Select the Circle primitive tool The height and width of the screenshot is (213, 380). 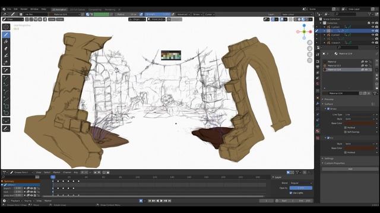click(6, 113)
